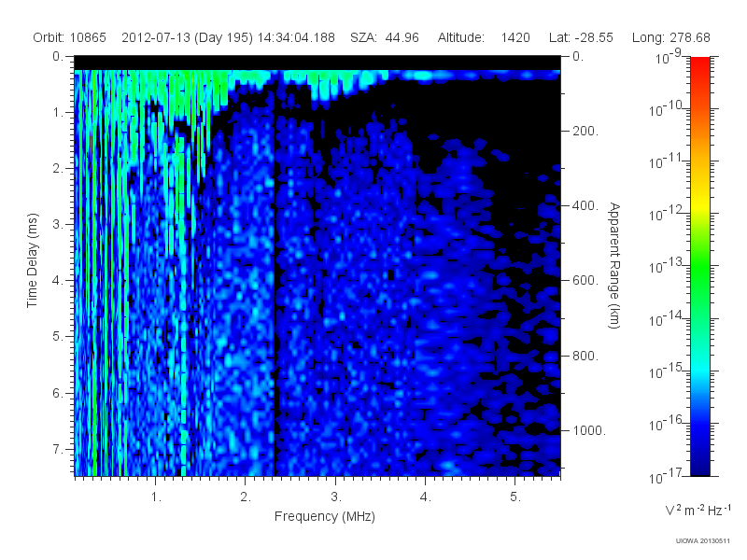Click the 'Frequency (MHz)' axis label
This screenshot has height=560, width=747.
coord(324,516)
